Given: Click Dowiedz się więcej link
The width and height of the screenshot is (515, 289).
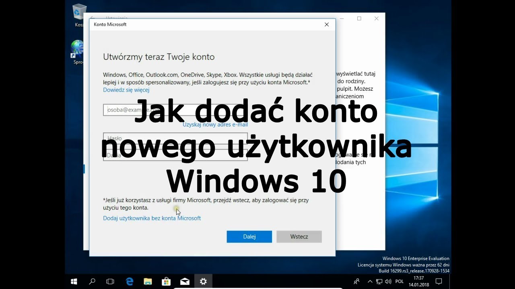Looking at the screenshot, I should tap(126, 90).
